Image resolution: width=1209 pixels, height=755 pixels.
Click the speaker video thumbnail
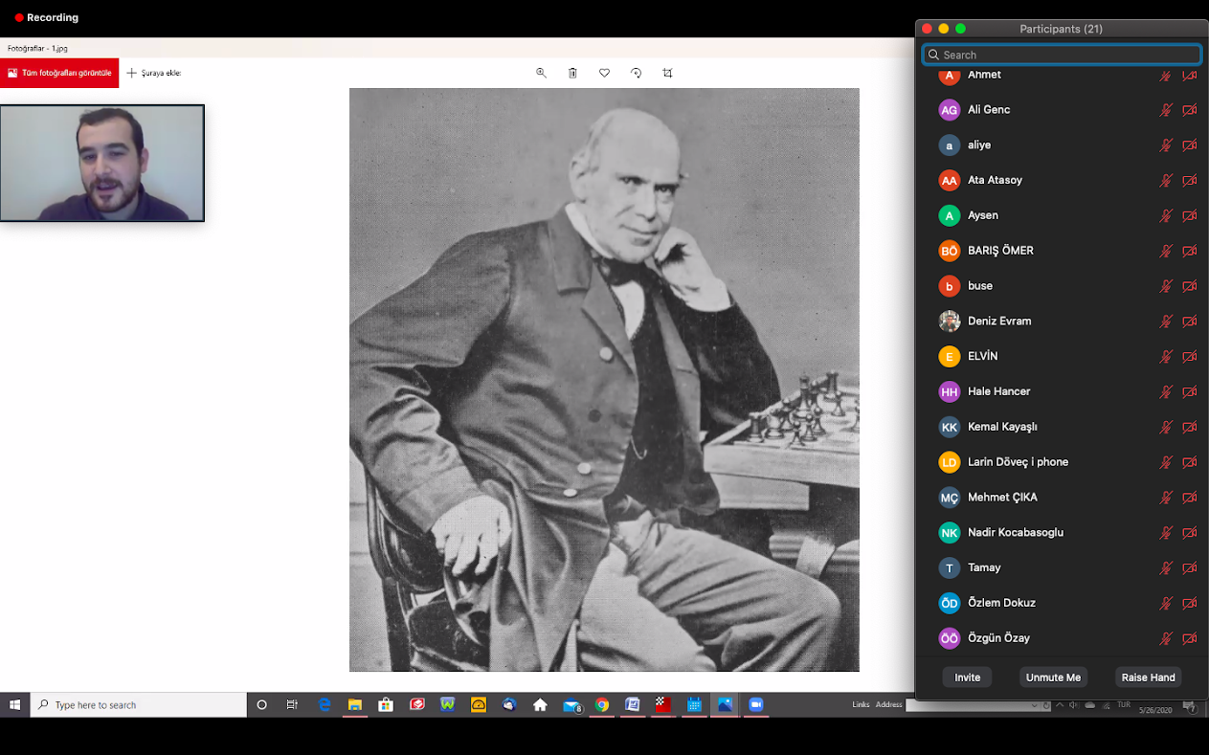pyautogui.click(x=102, y=163)
